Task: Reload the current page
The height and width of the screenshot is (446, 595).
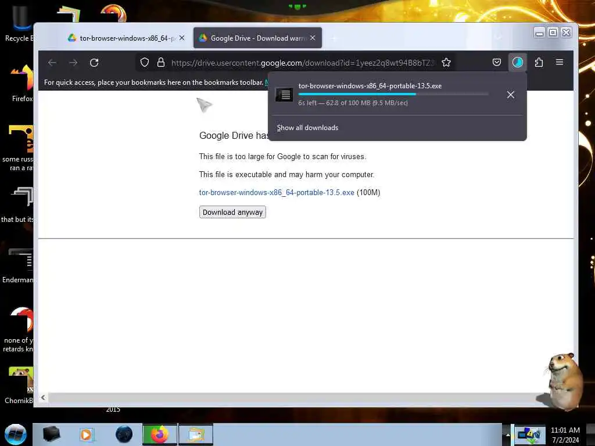Action: pos(94,63)
